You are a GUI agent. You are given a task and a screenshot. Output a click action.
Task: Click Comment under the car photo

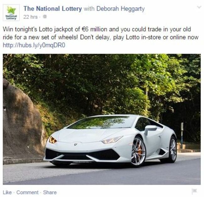tap(27, 192)
